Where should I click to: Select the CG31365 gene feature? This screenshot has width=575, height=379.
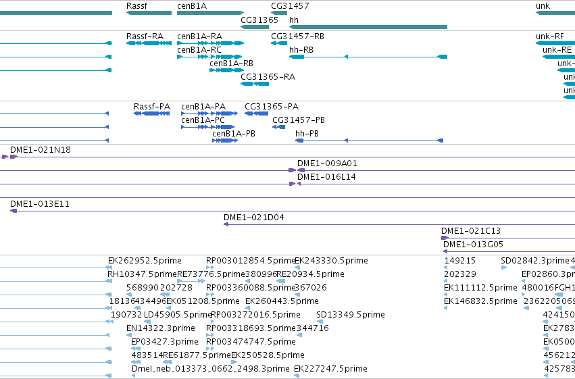tap(255, 27)
